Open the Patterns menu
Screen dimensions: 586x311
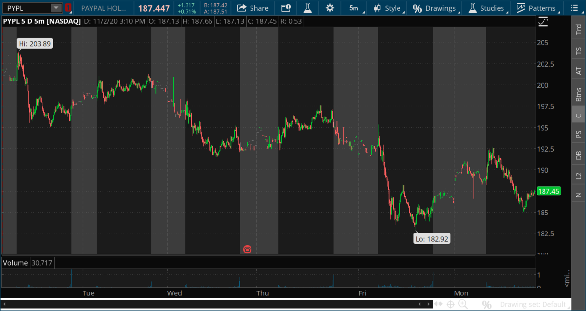536,8
